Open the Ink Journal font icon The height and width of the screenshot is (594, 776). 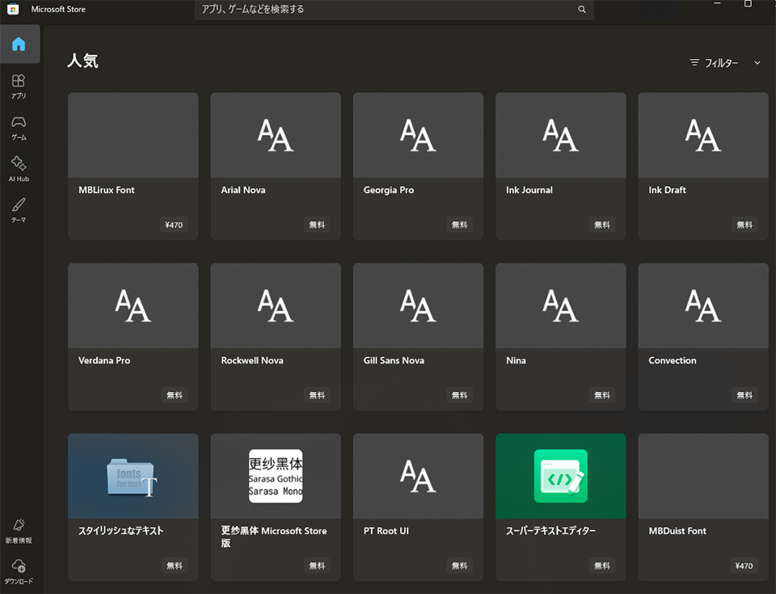pos(561,135)
